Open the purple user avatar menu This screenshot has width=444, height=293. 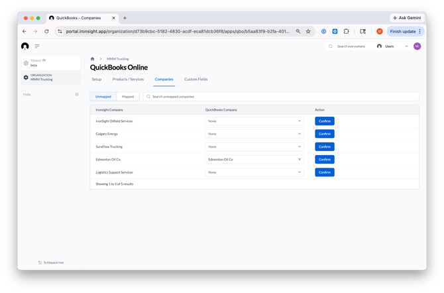[x=417, y=46]
